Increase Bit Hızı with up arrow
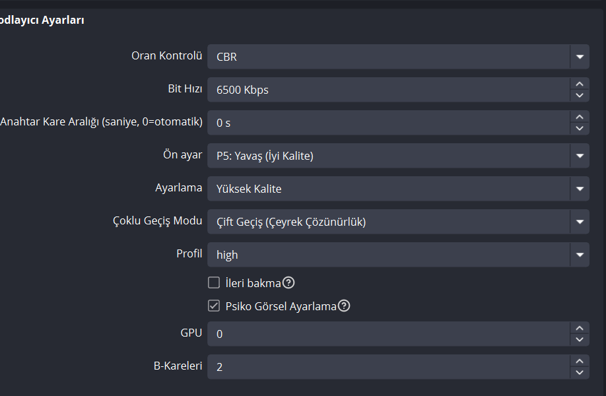Image resolution: width=606 pixels, height=396 pixels. (x=580, y=84)
